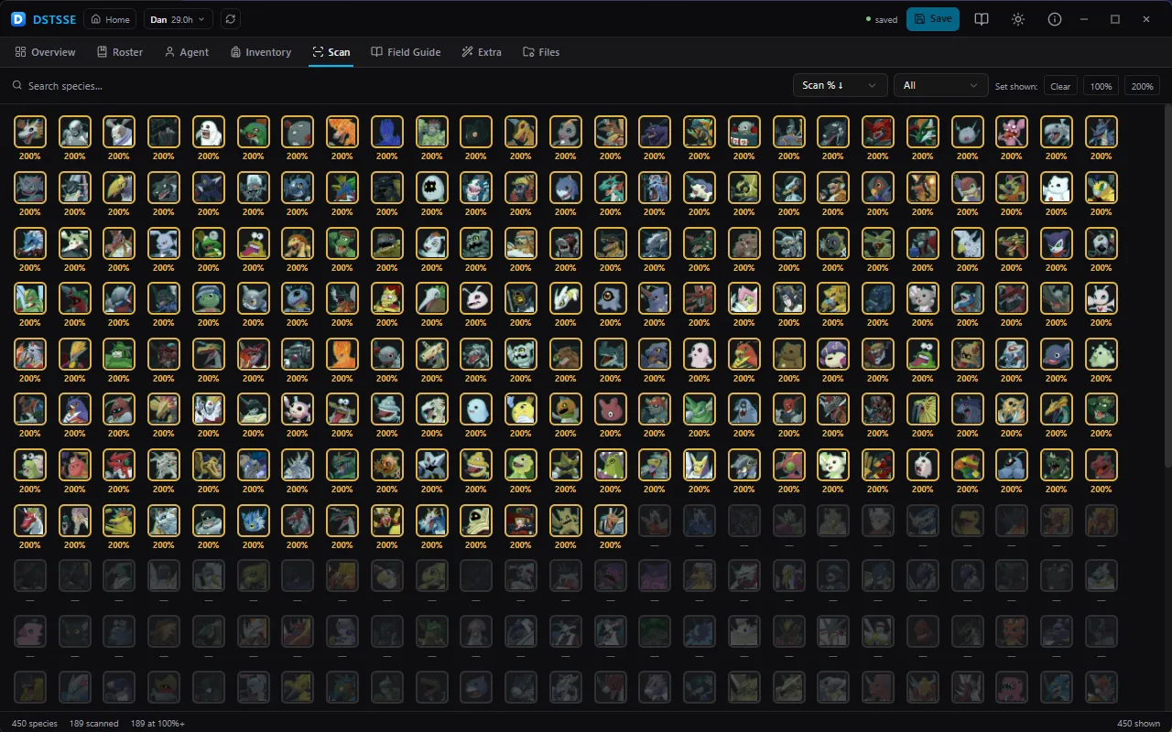The width and height of the screenshot is (1172, 732).
Task: Open the Files tab
Action: (x=541, y=52)
